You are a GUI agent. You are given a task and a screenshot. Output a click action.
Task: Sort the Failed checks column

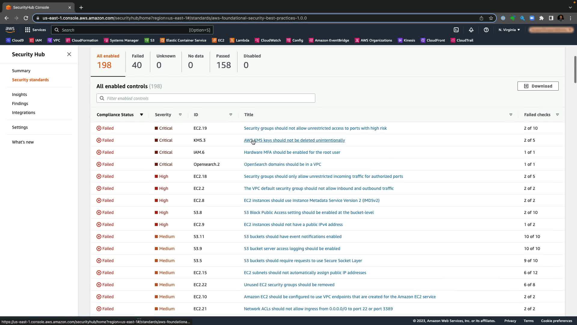click(x=557, y=115)
